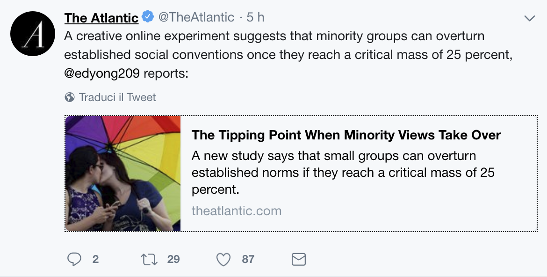Click the blue verified badge
Screen dimensions: 547x277
[x=148, y=17]
